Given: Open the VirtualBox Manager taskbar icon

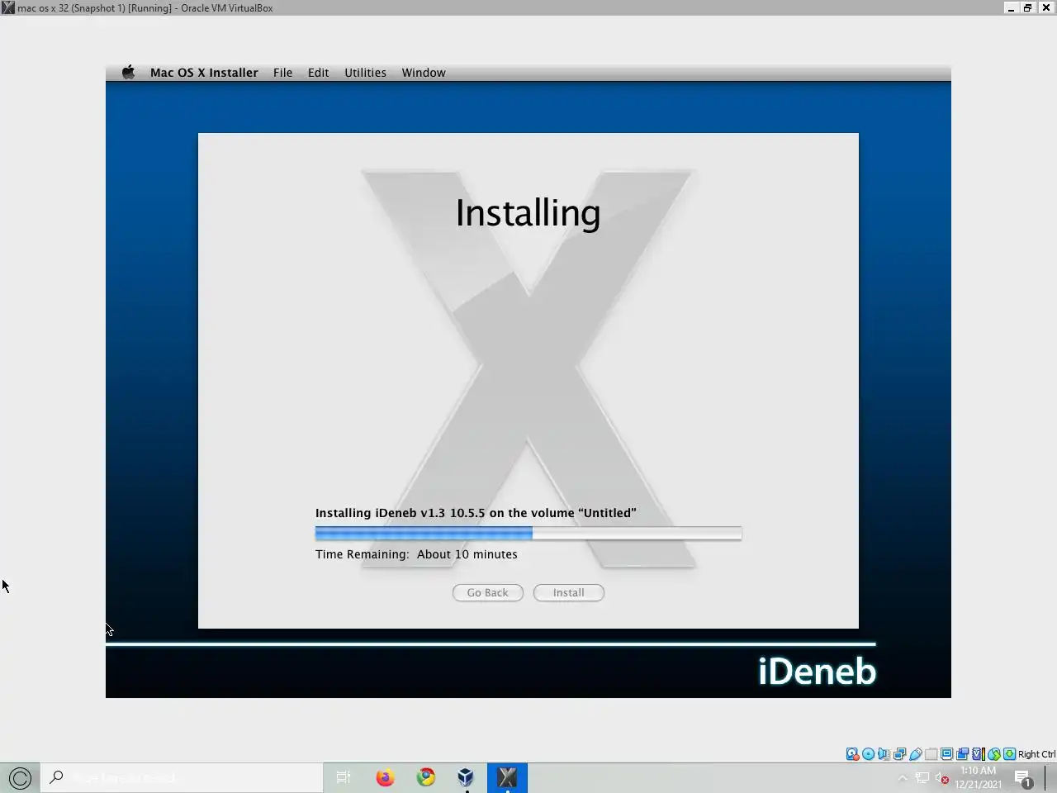Looking at the screenshot, I should pos(466,777).
